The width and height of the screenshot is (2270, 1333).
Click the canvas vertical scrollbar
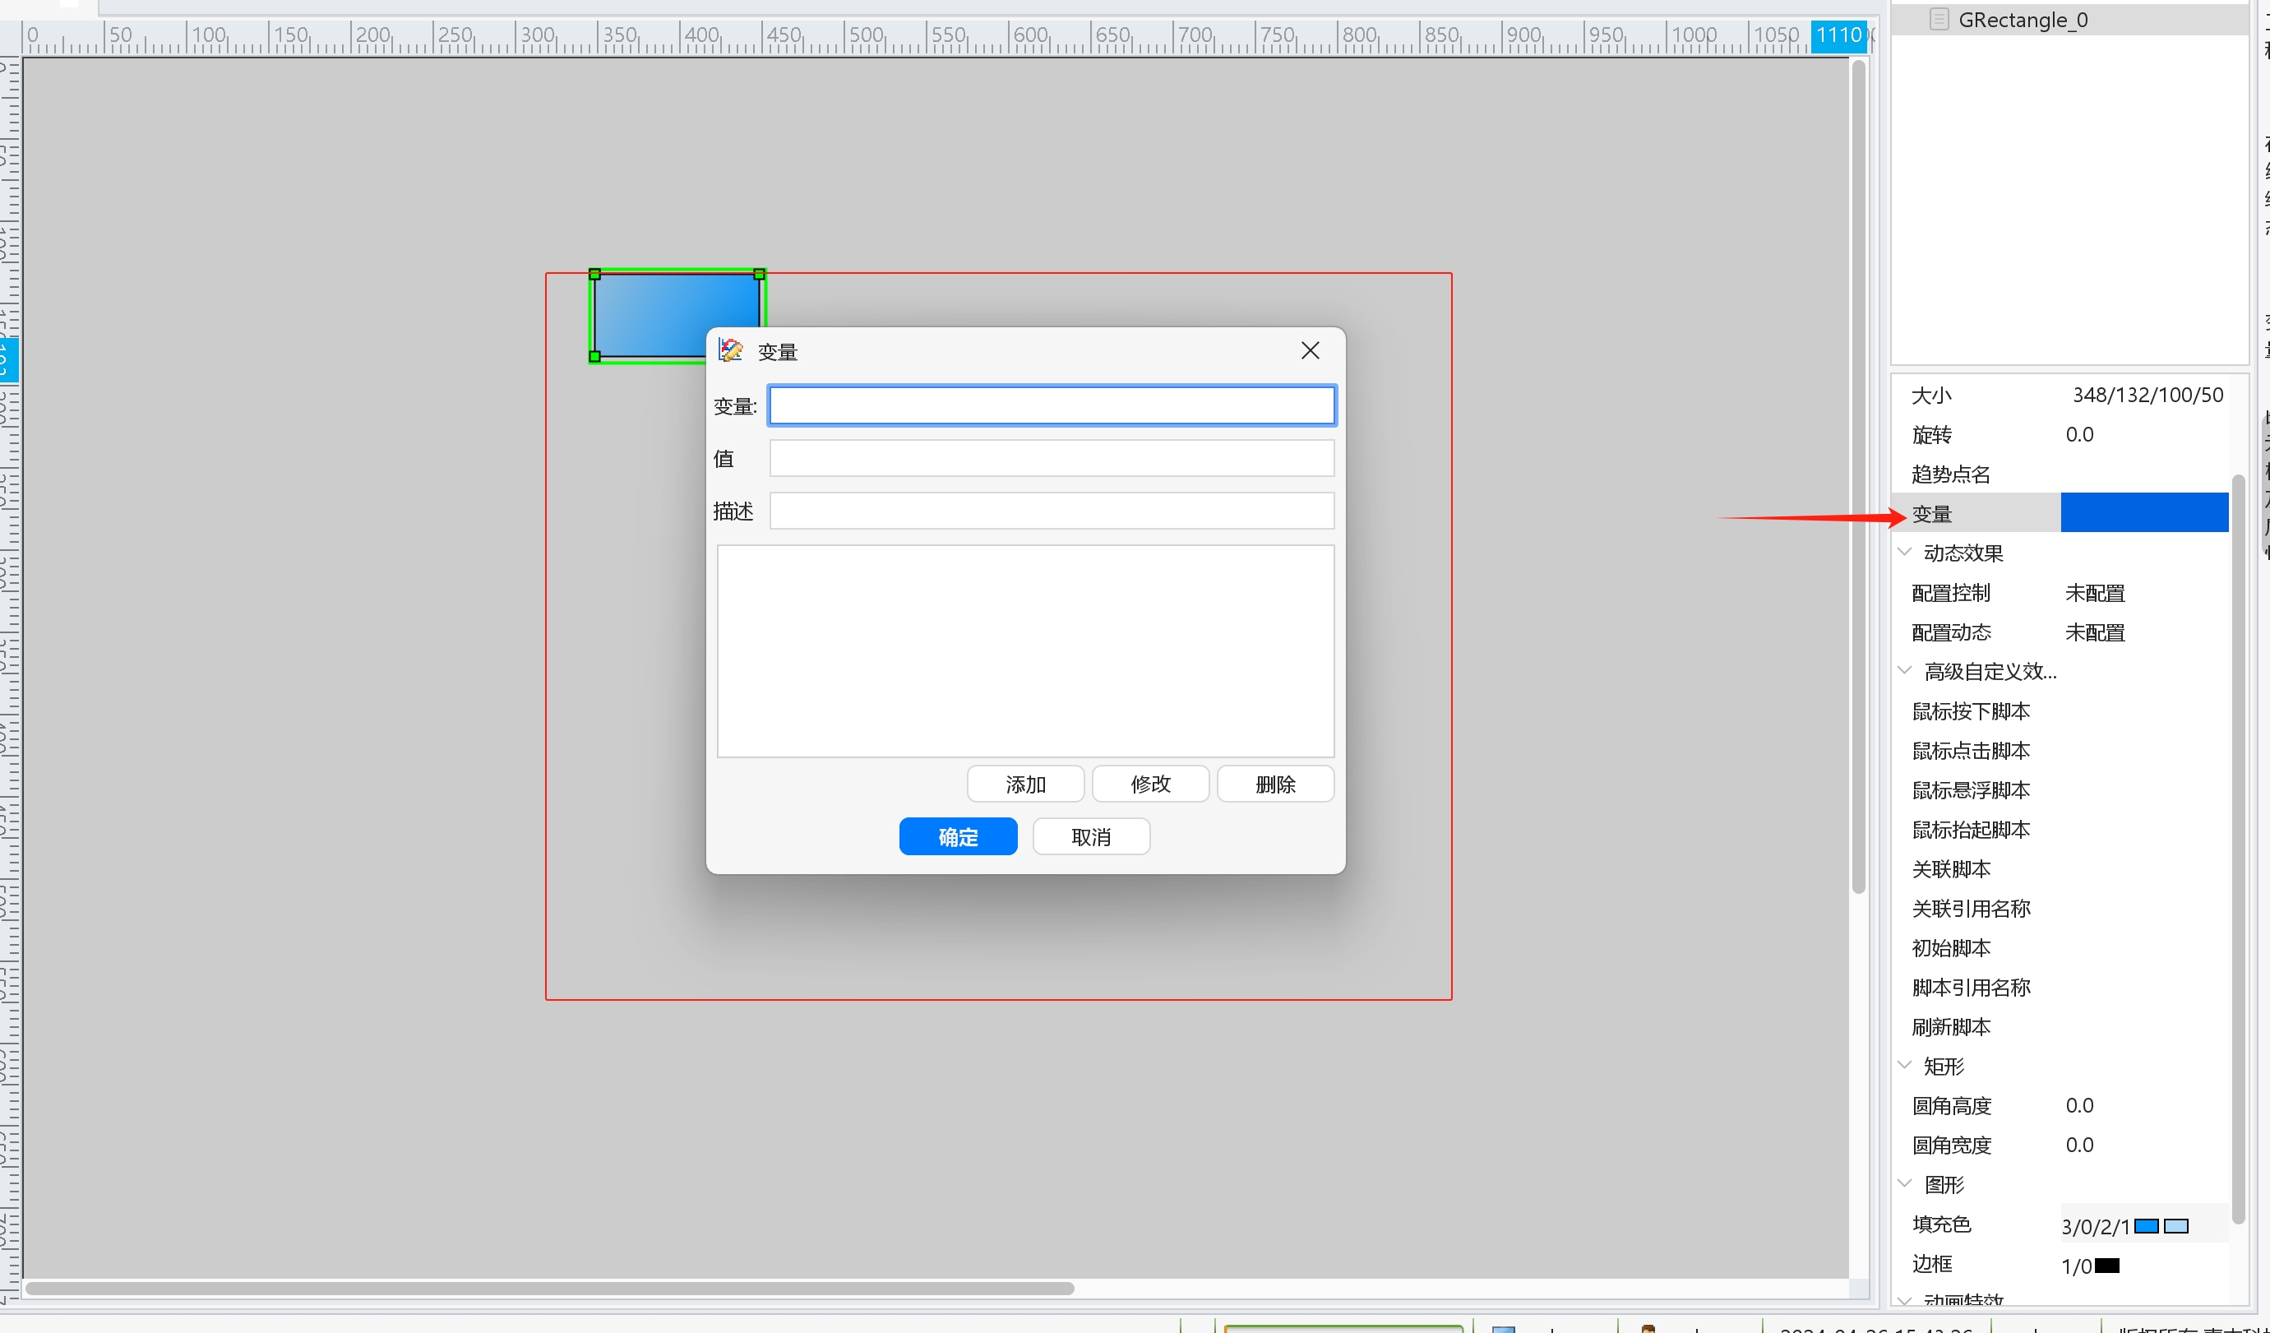[x=1858, y=477]
